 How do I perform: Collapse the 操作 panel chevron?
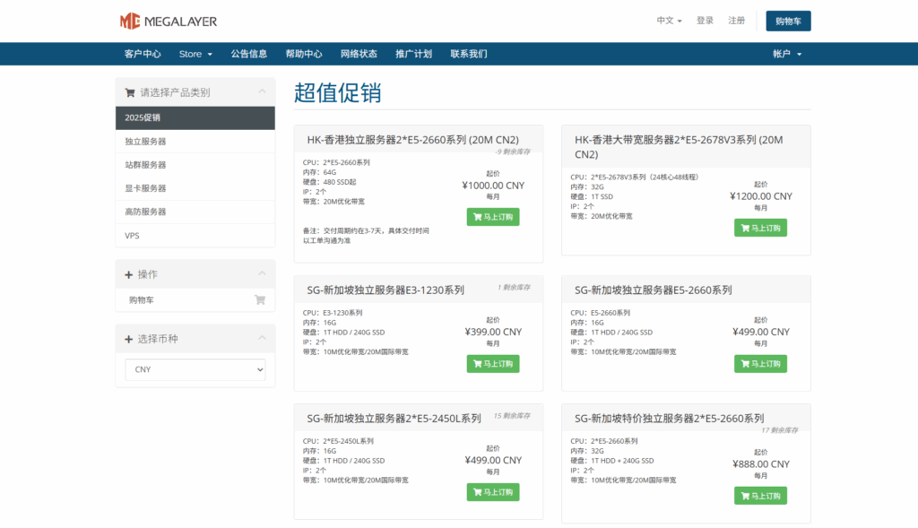[x=262, y=273]
